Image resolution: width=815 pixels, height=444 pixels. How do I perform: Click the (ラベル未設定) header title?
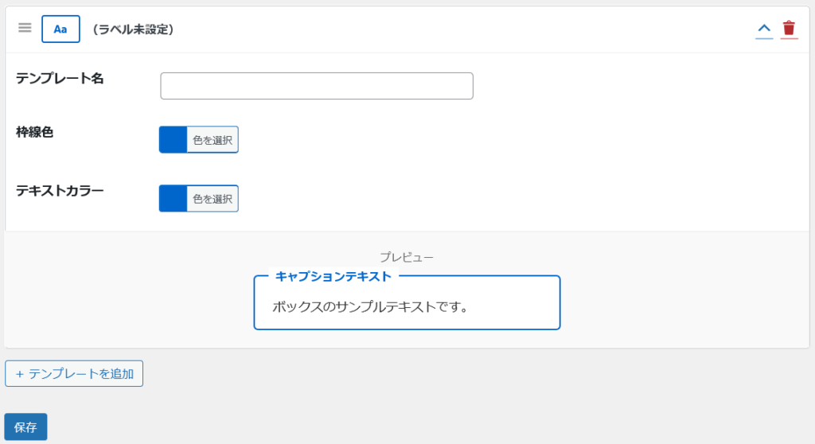tap(133, 29)
